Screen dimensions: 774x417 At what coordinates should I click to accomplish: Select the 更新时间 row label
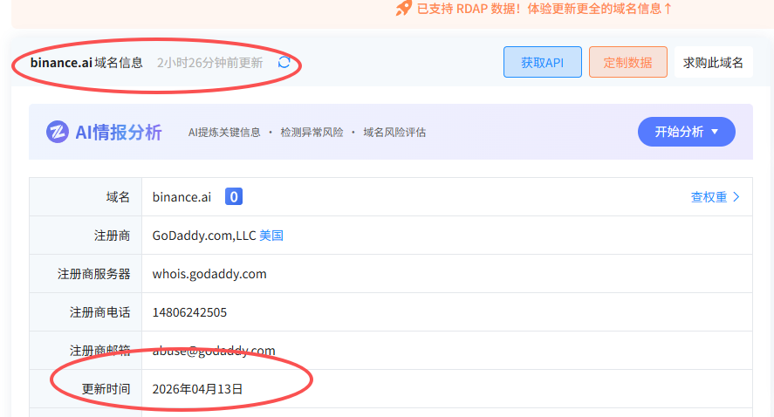(x=106, y=389)
